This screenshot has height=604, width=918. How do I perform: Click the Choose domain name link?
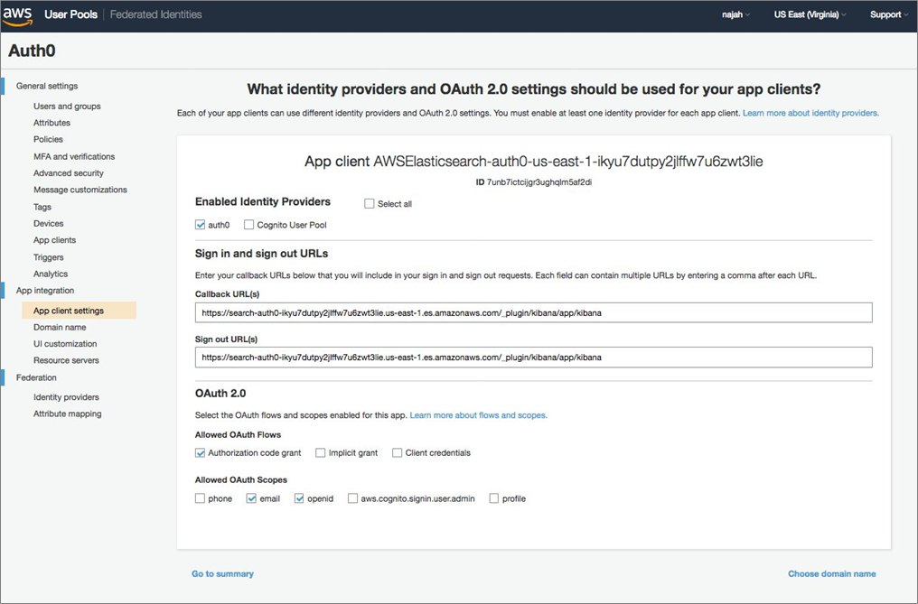coord(831,573)
